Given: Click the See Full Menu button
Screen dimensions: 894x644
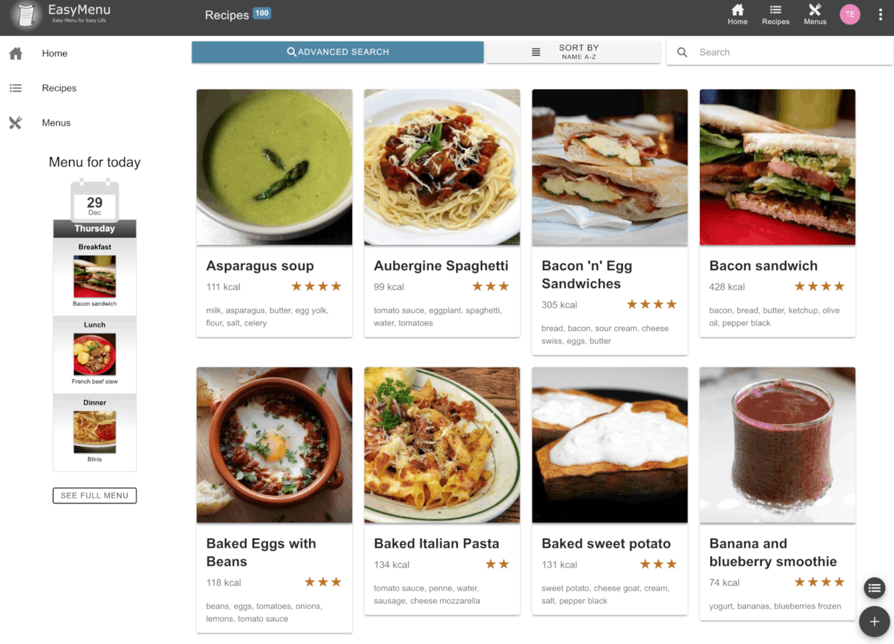Looking at the screenshot, I should click(95, 495).
